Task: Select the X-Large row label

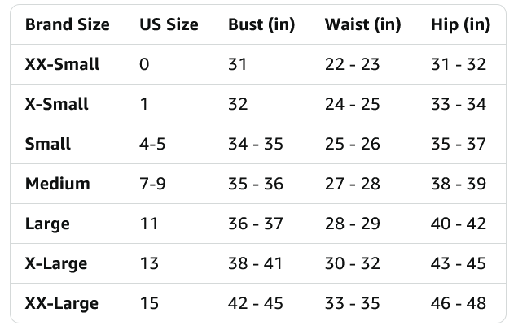Action: [x=56, y=263]
